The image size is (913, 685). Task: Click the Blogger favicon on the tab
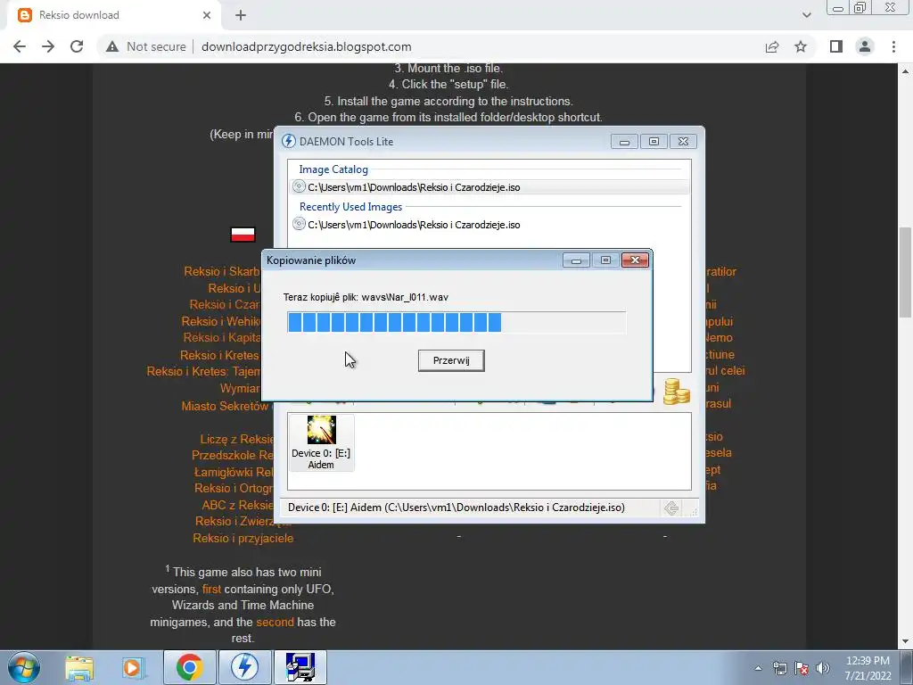[x=24, y=15]
